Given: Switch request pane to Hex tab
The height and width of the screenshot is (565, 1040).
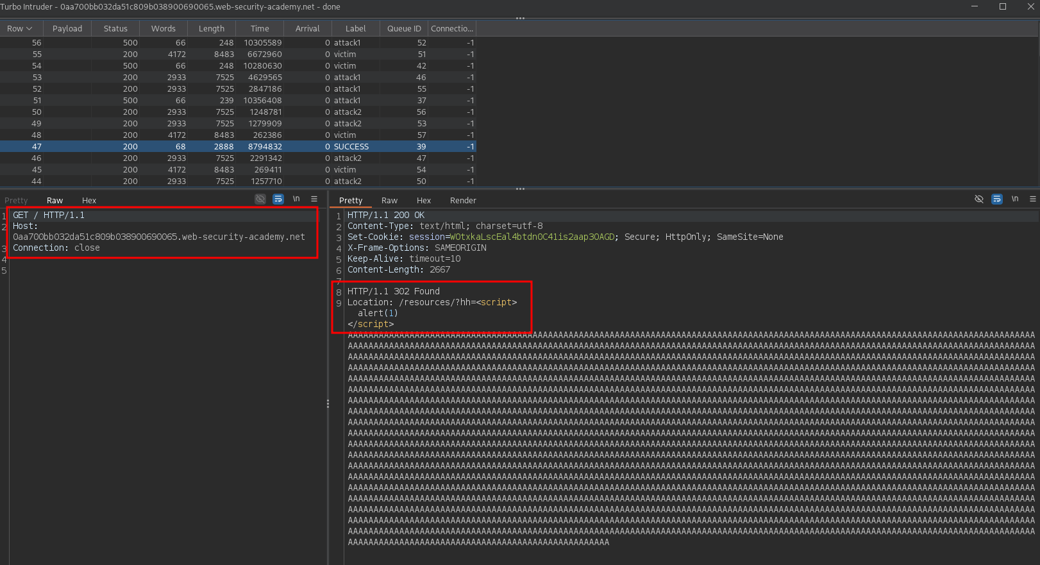Looking at the screenshot, I should [89, 201].
